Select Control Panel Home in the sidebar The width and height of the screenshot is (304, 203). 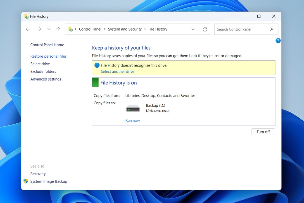pyautogui.click(x=47, y=45)
